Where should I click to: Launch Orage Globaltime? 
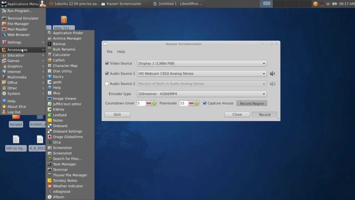70,137
